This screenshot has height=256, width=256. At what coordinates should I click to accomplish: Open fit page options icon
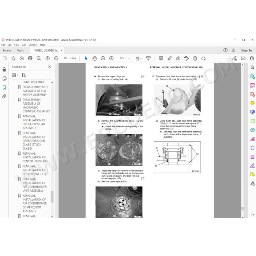138,58
